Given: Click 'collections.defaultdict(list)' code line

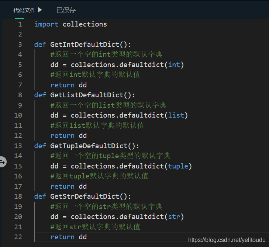Looking at the screenshot, I should (119, 115).
